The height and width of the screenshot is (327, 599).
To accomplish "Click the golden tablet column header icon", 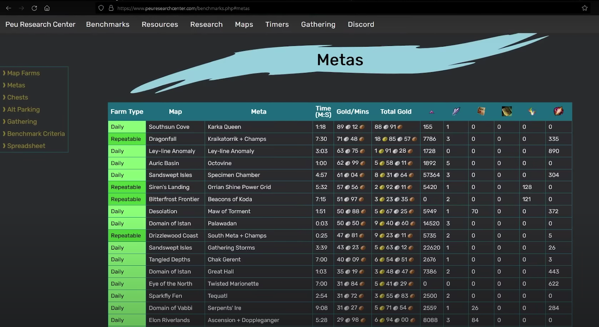I will [x=507, y=111].
